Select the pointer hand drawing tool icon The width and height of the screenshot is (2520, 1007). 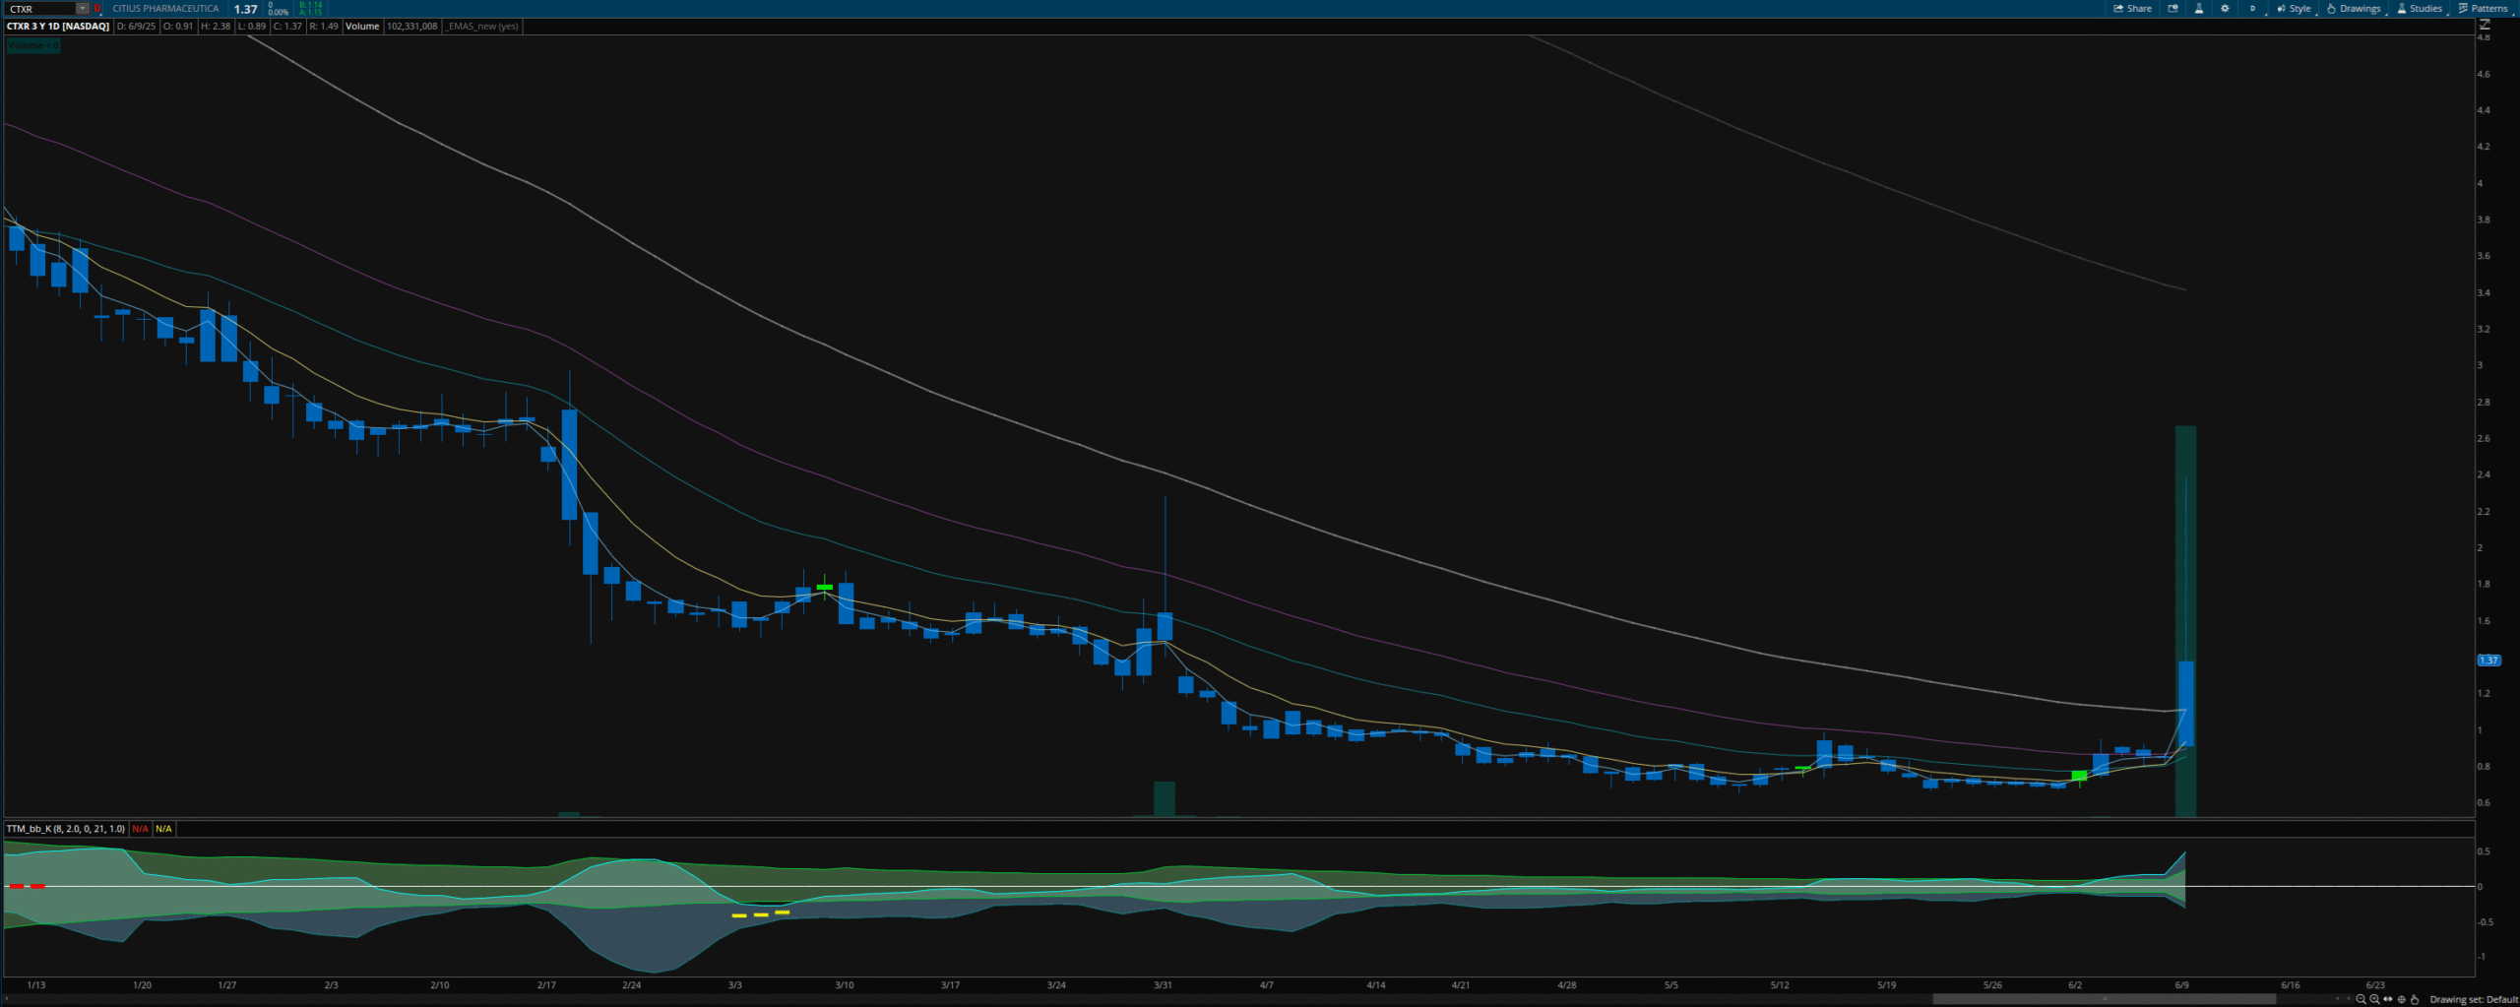pos(2415,999)
